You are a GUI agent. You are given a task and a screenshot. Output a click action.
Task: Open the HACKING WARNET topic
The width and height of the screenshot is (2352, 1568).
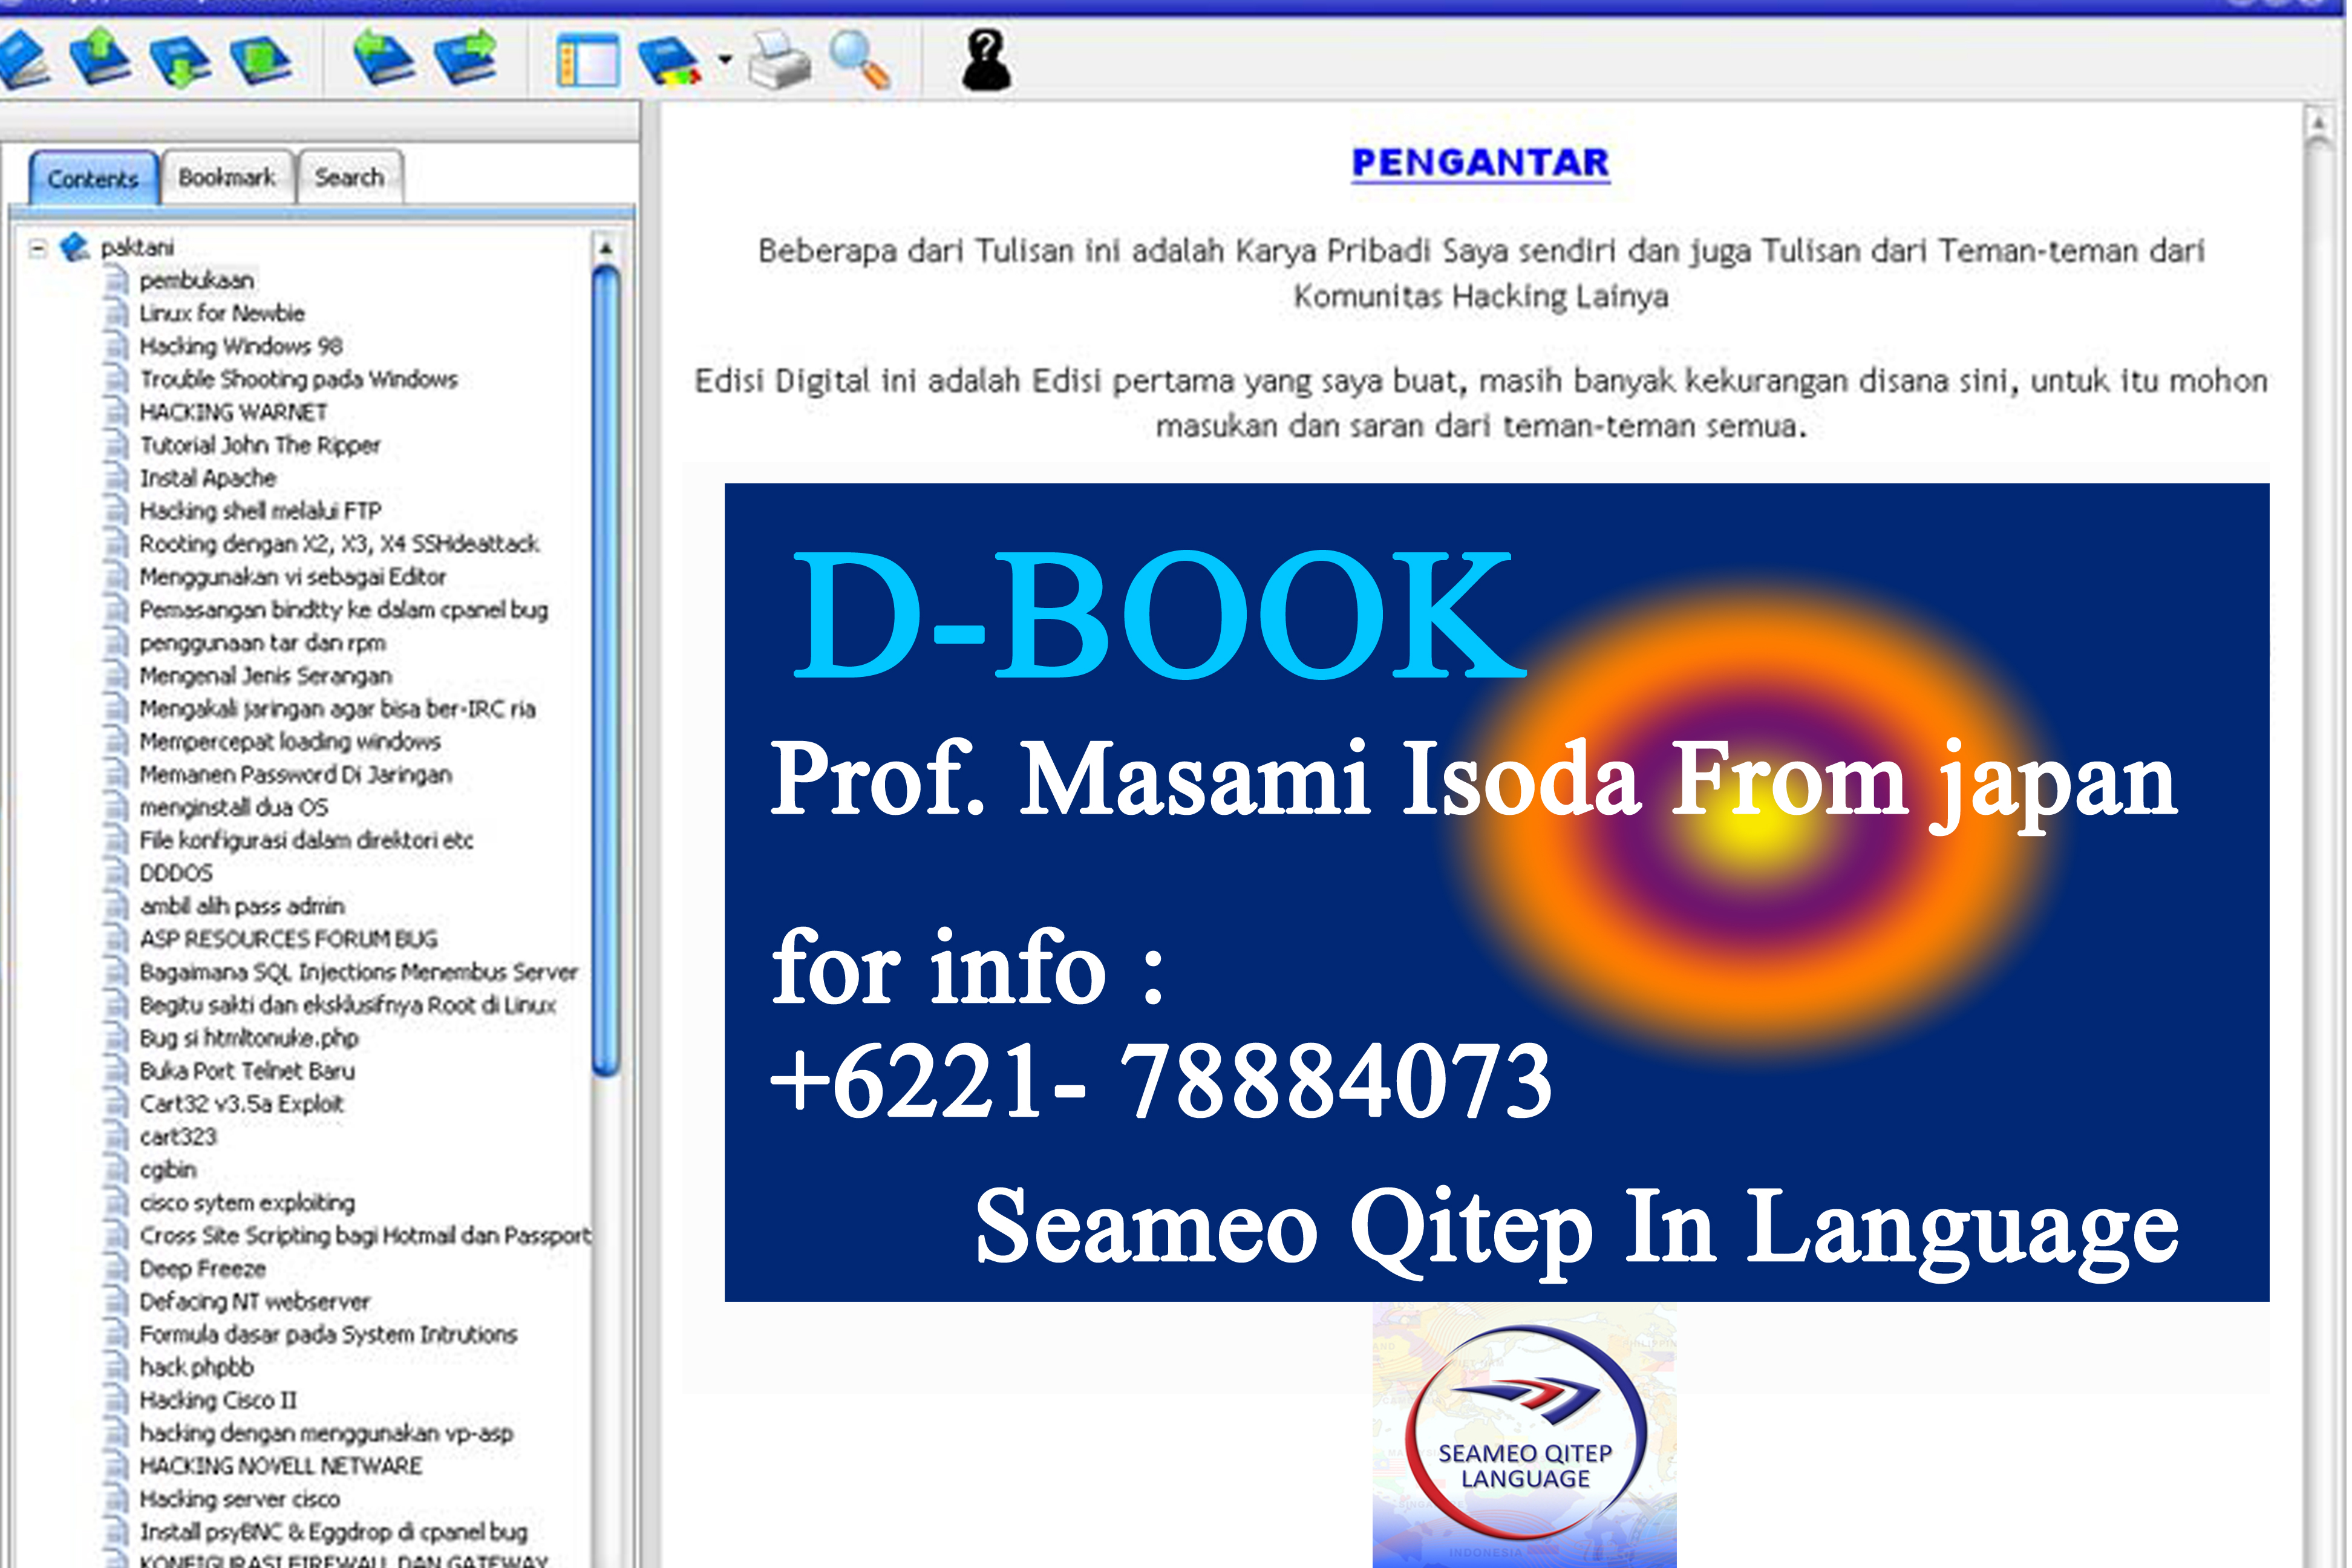(233, 412)
